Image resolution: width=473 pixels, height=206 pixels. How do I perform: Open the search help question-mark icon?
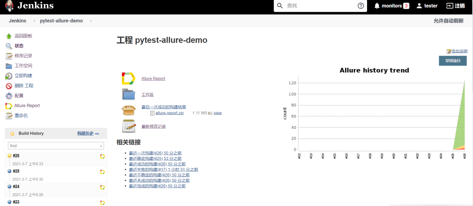pyautogui.click(x=361, y=6)
